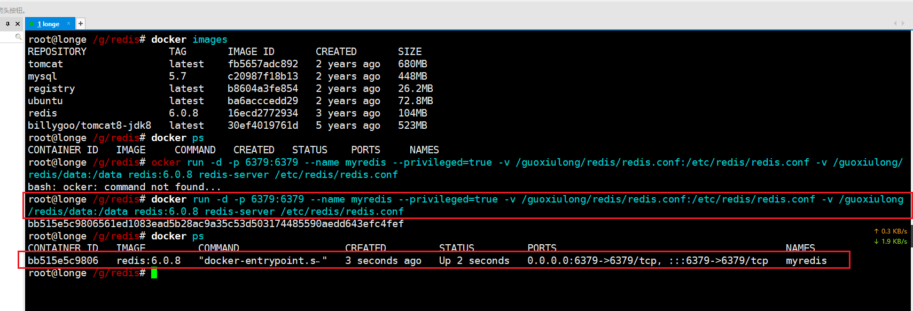Click the '6.0.8' tag in redis image row
The image size is (913, 311).
(x=184, y=113)
